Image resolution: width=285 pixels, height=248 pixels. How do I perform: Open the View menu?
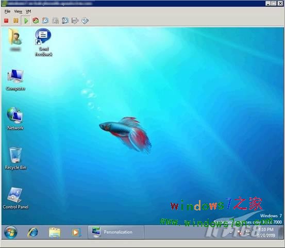point(18,11)
